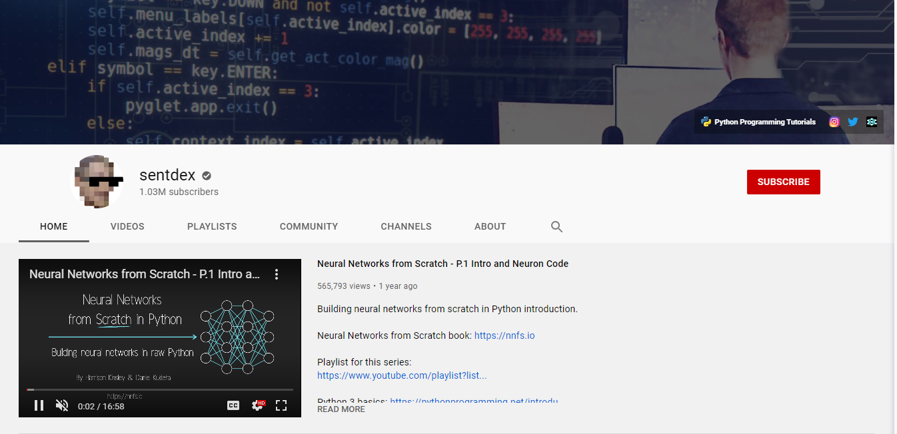This screenshot has height=434, width=897.
Task: Open the Twitter link icon on banner
Action: [852, 122]
